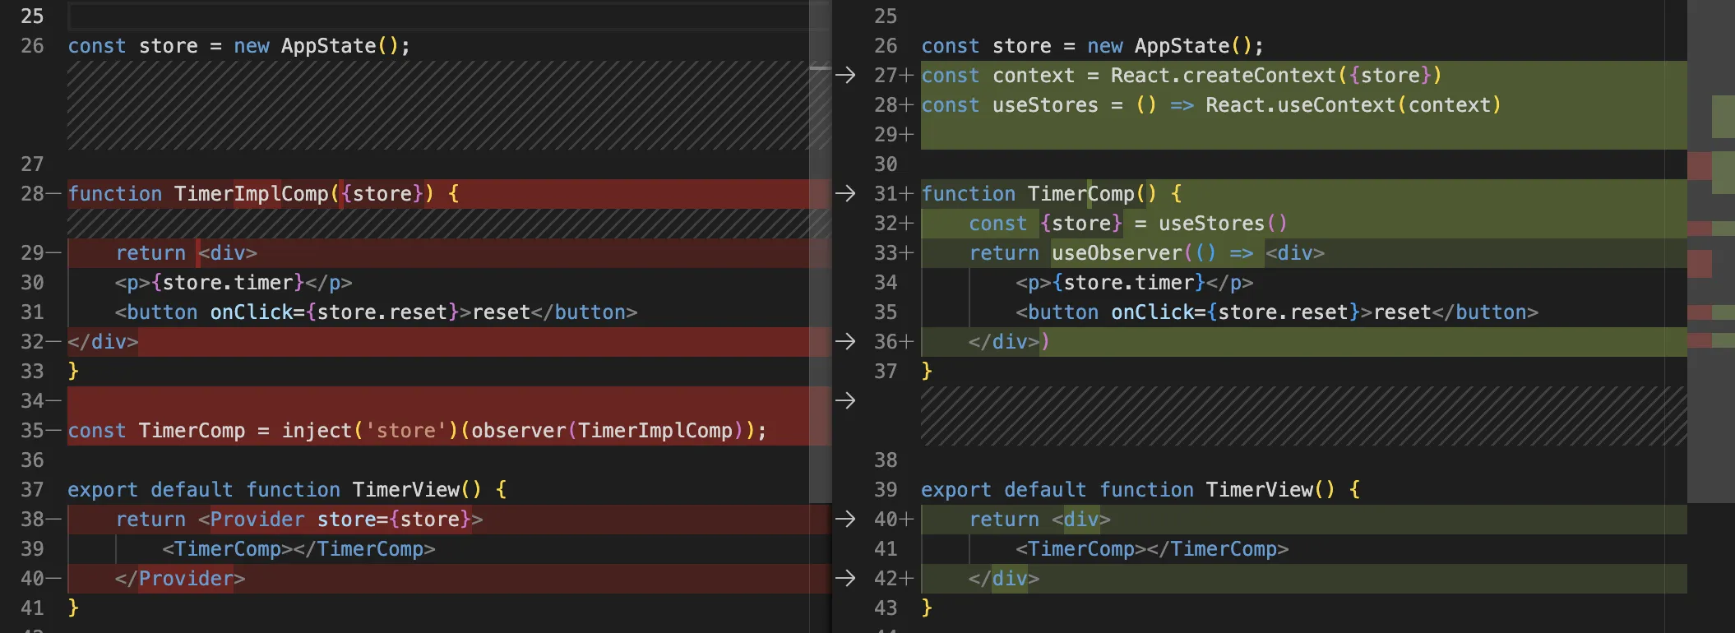The height and width of the screenshot is (633, 1735).
Task: Click closing brace on modified line 43
Action: [x=927, y=608]
